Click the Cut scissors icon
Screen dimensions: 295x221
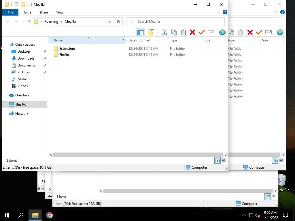pos(164,32)
